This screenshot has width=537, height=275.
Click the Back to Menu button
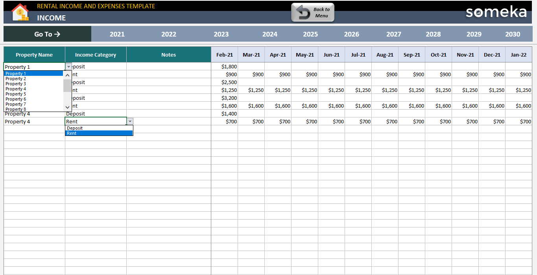[312, 12]
